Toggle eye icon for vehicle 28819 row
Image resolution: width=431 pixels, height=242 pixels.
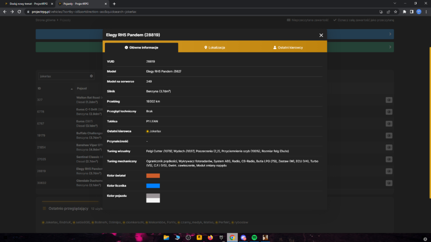coord(389,171)
